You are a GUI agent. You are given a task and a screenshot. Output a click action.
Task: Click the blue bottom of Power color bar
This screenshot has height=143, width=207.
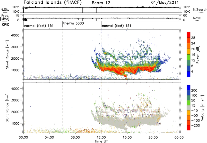point(189,74)
